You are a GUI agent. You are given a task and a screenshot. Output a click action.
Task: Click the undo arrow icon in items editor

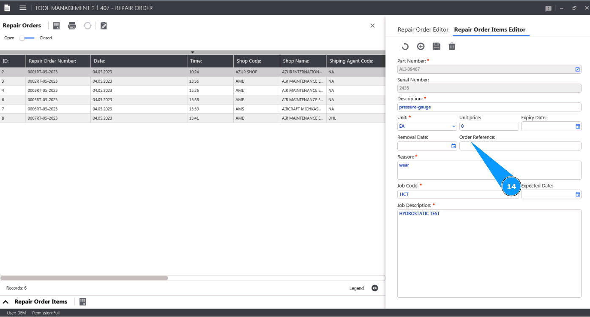coord(405,46)
